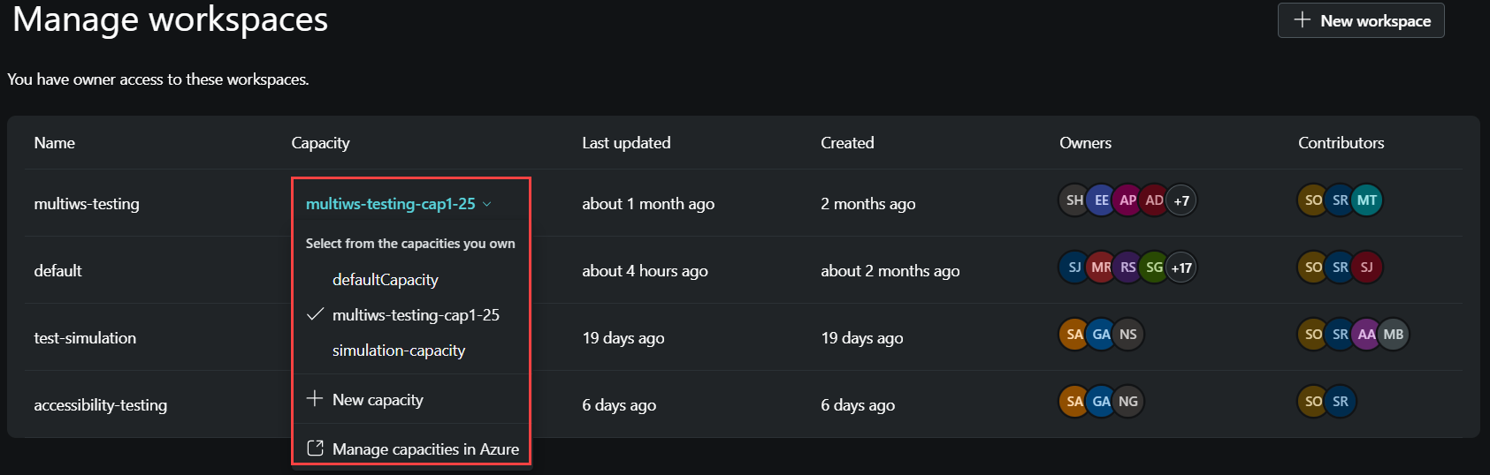Click 'about 2 months ago' created cell

[x=890, y=271]
